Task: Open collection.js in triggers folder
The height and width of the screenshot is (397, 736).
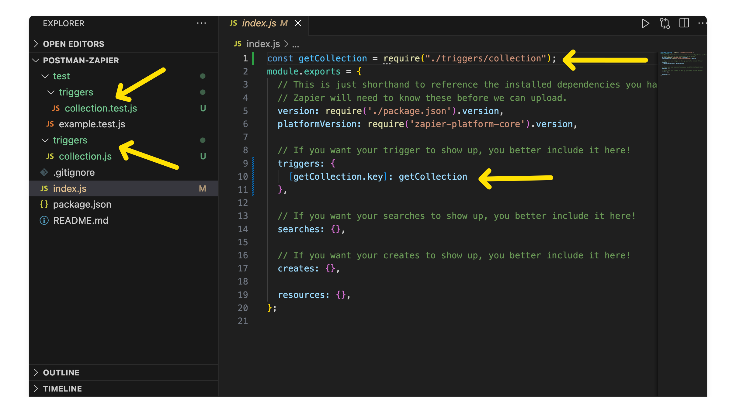Action: coord(85,156)
